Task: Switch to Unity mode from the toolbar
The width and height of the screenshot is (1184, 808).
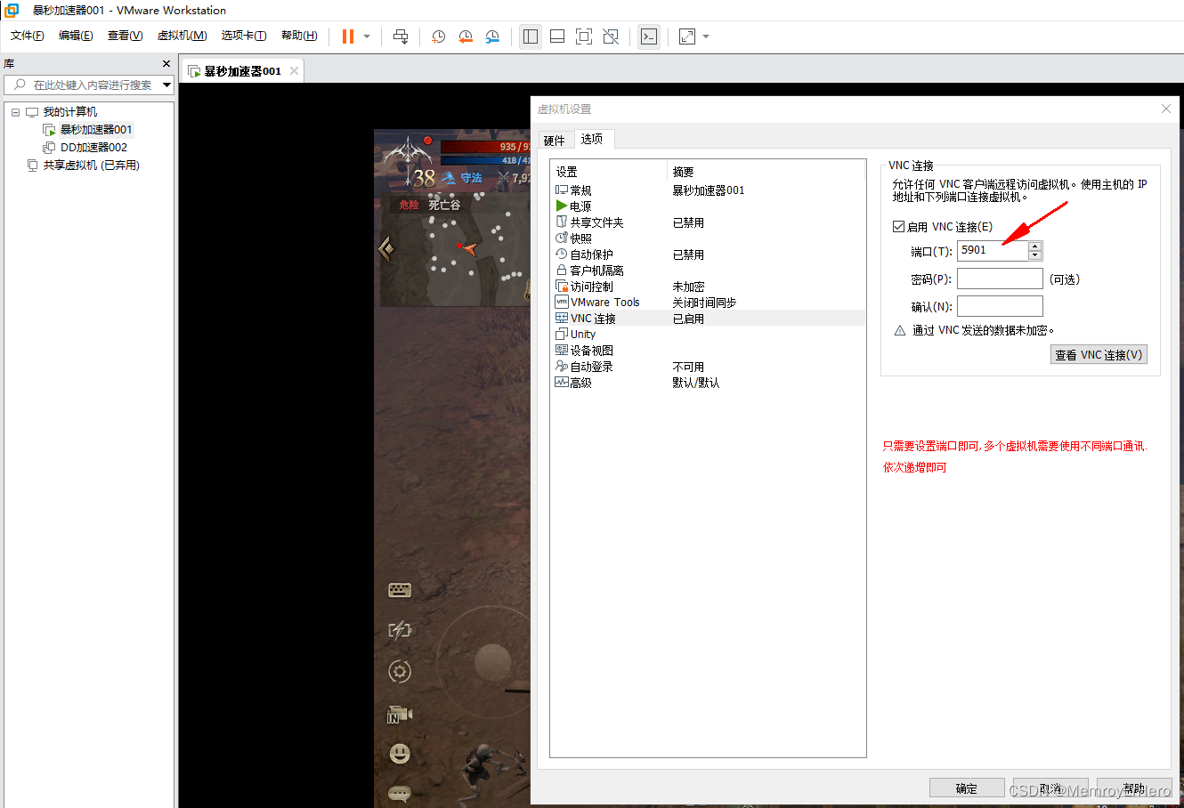Action: pos(611,36)
